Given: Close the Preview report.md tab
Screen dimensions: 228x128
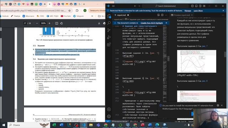Looking at the screenshot, I should coord(192,15).
